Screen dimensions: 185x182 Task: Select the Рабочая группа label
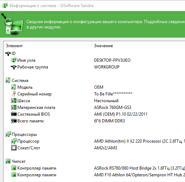coord(33,67)
